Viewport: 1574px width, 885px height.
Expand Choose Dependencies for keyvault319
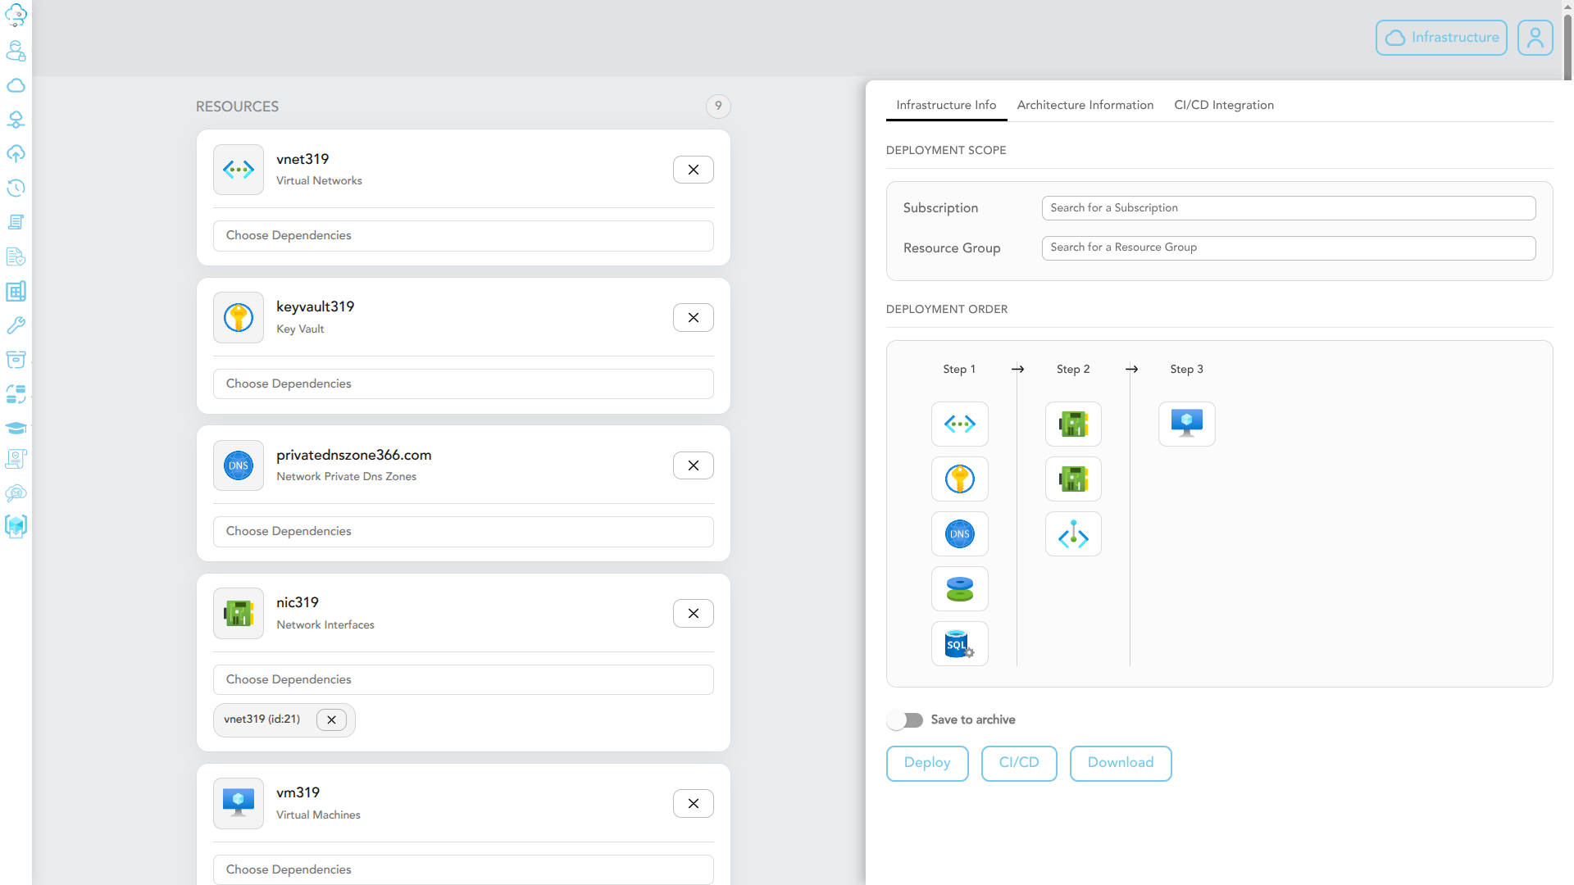tap(463, 383)
